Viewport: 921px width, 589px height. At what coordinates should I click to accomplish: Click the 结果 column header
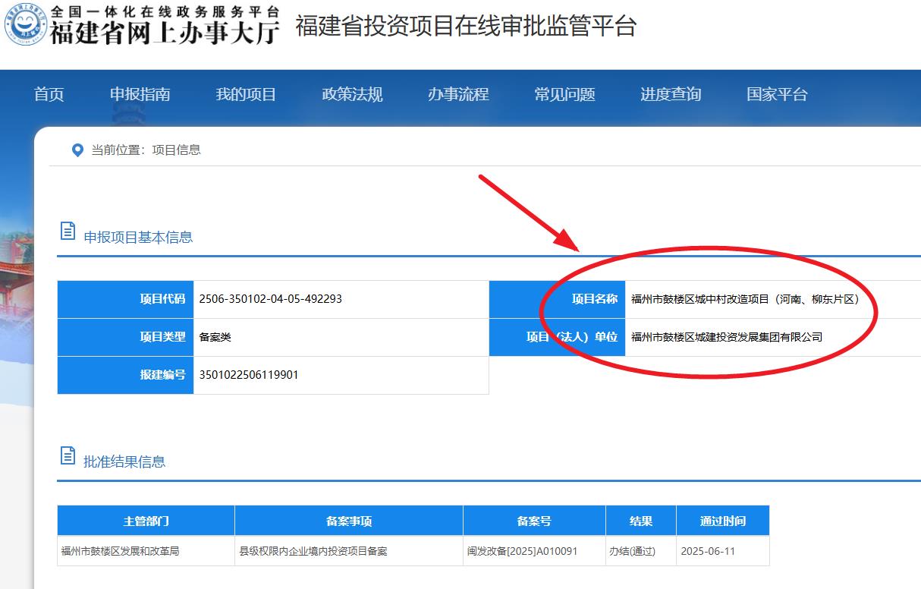click(x=641, y=521)
